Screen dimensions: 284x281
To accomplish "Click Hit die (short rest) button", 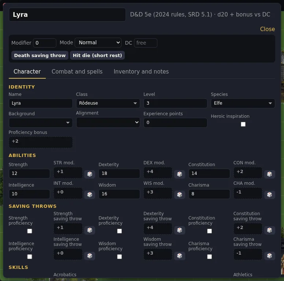I will [x=97, y=55].
